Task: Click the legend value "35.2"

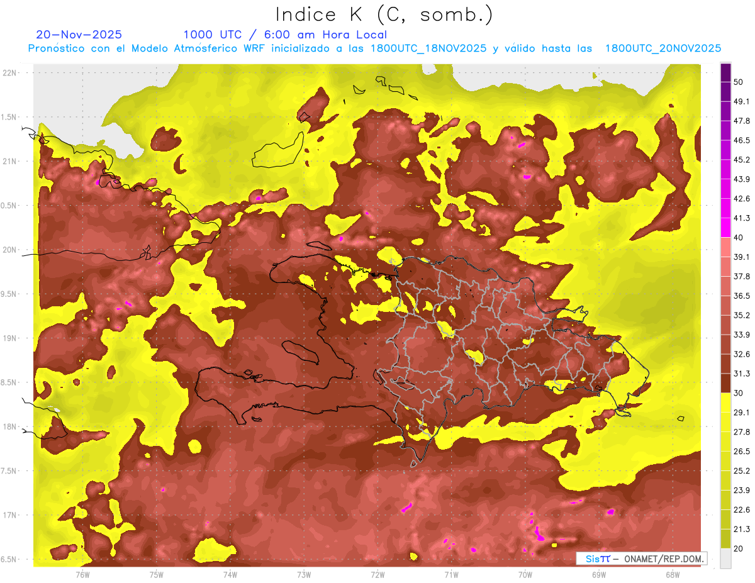Action: point(742,315)
